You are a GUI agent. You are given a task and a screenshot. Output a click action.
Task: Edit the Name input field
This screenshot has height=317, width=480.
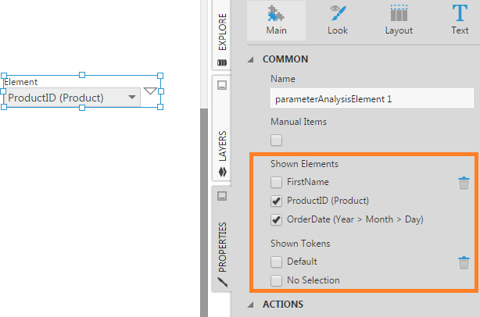pos(372,99)
